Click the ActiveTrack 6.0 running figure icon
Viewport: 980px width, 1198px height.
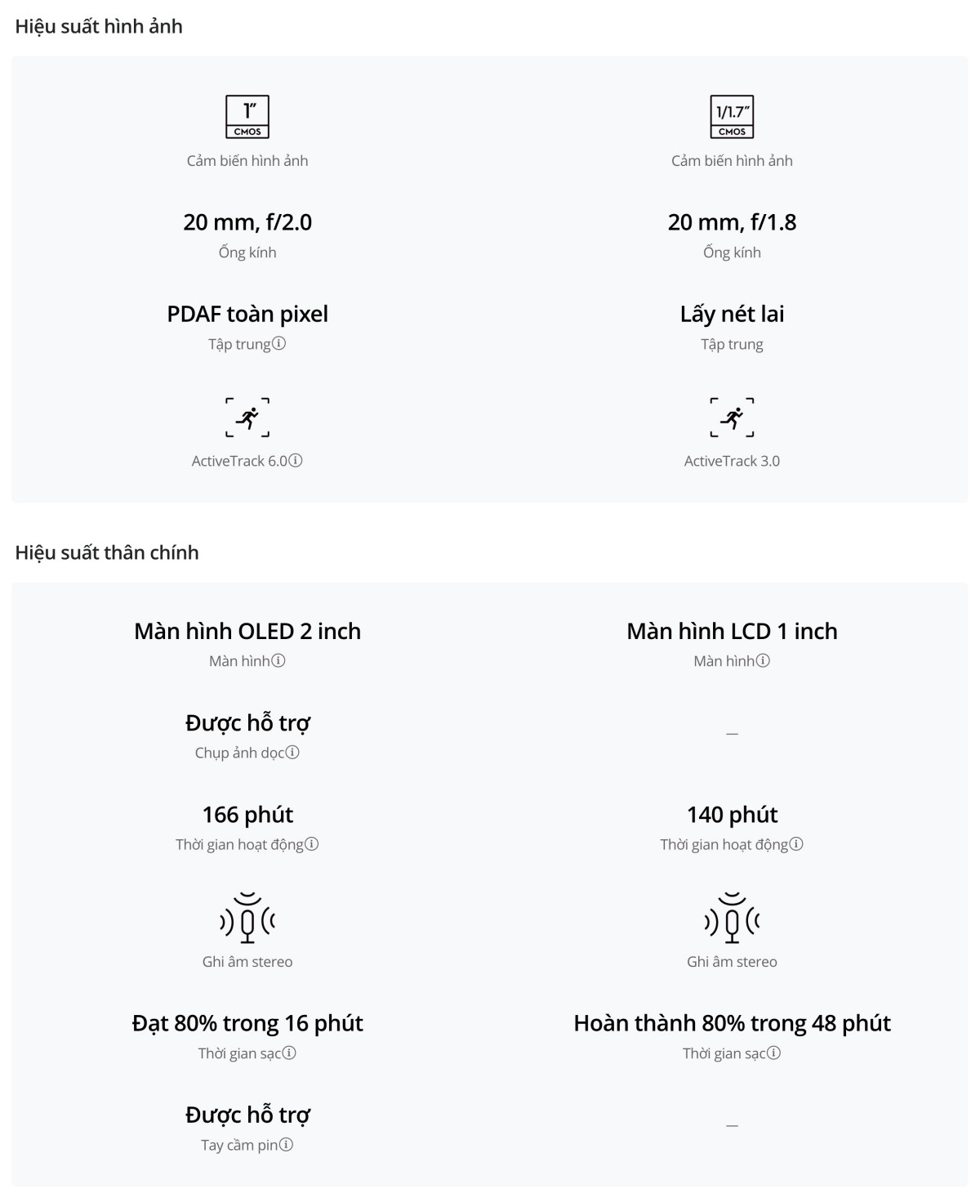pos(247,418)
